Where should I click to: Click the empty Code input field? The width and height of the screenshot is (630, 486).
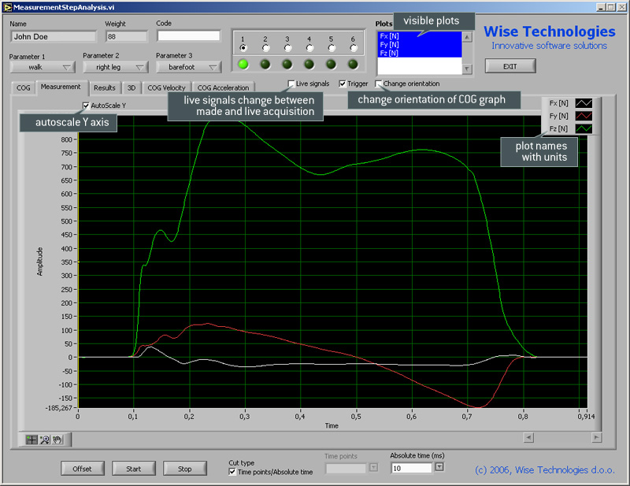point(188,35)
